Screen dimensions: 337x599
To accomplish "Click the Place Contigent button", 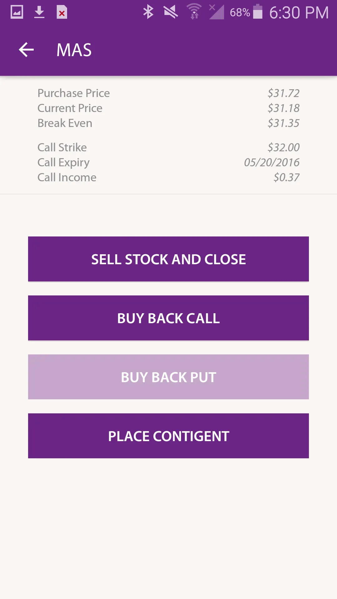I will pyautogui.click(x=168, y=436).
